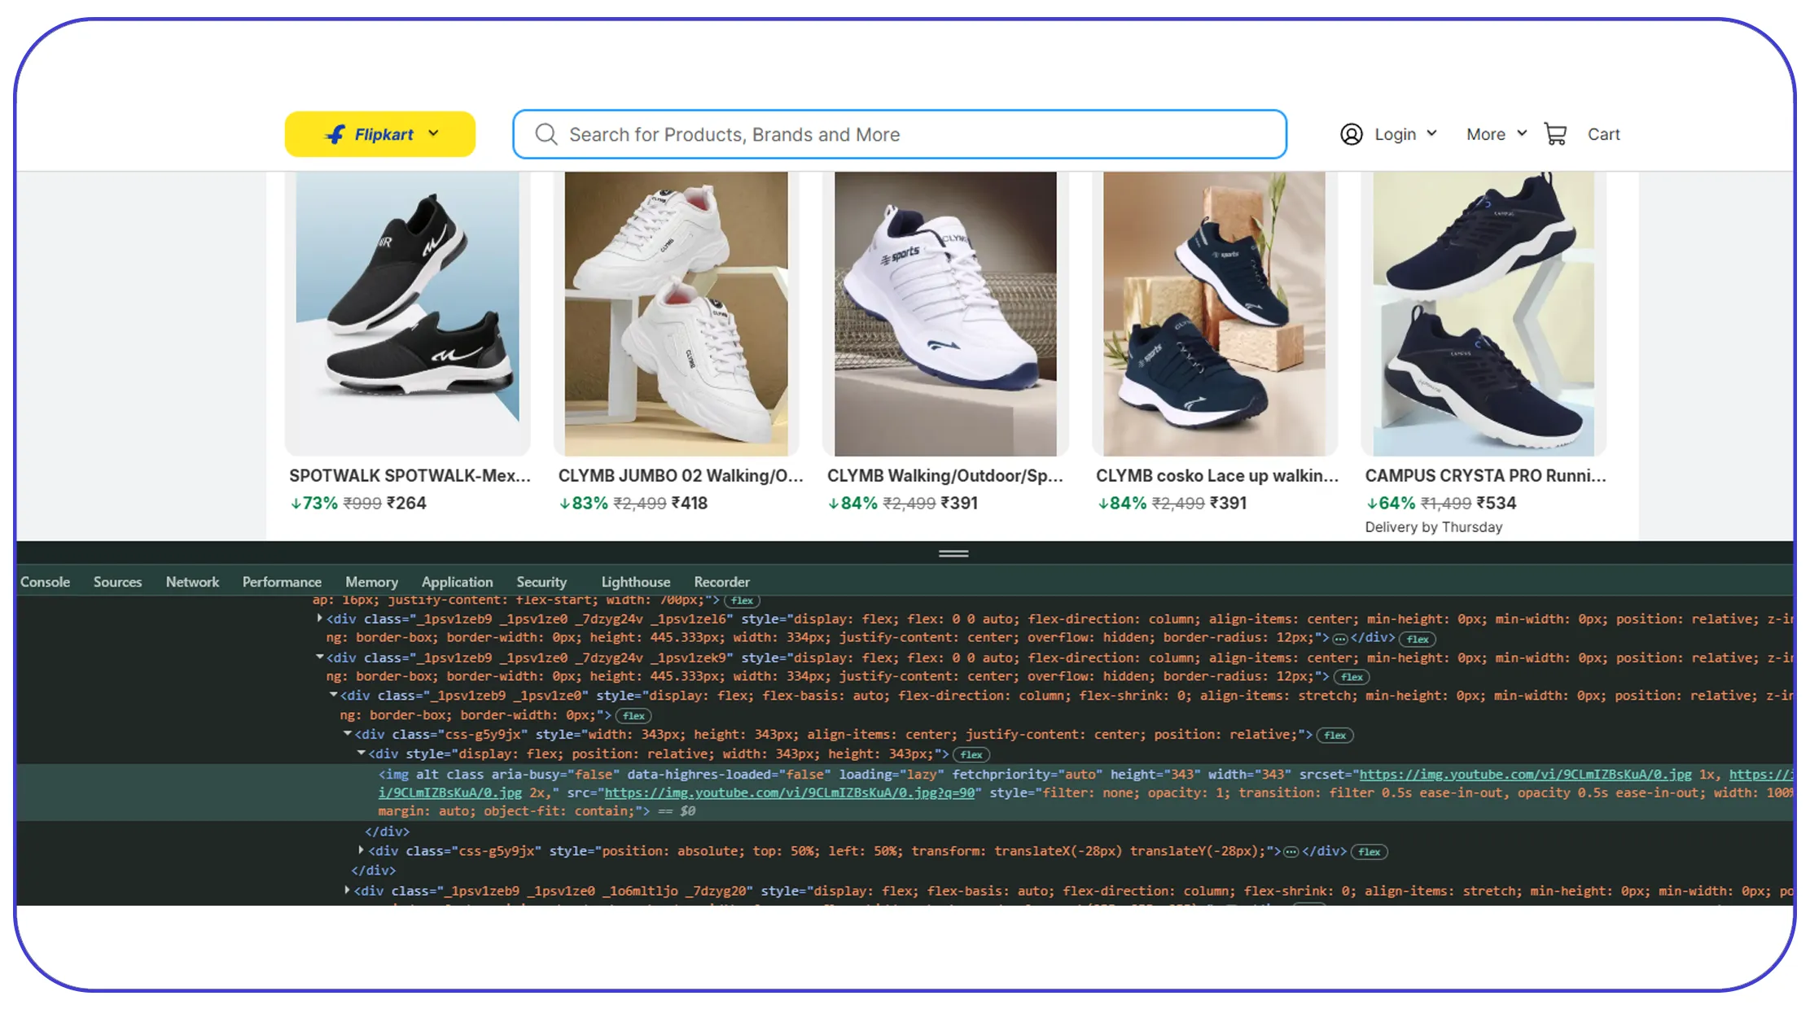
Task: Click the Login user profile icon
Action: (x=1352, y=134)
